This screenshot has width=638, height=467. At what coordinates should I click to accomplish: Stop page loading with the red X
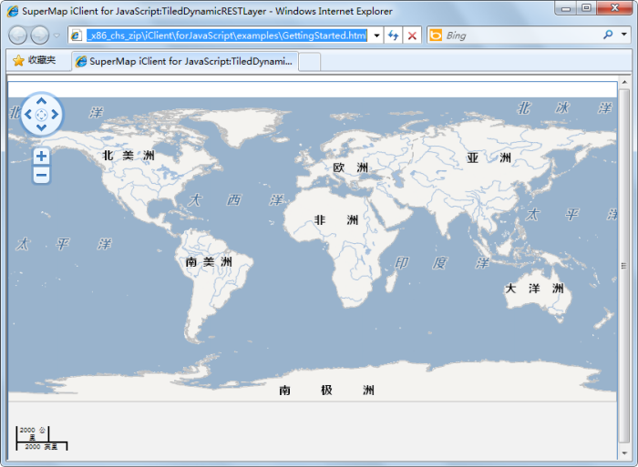412,36
